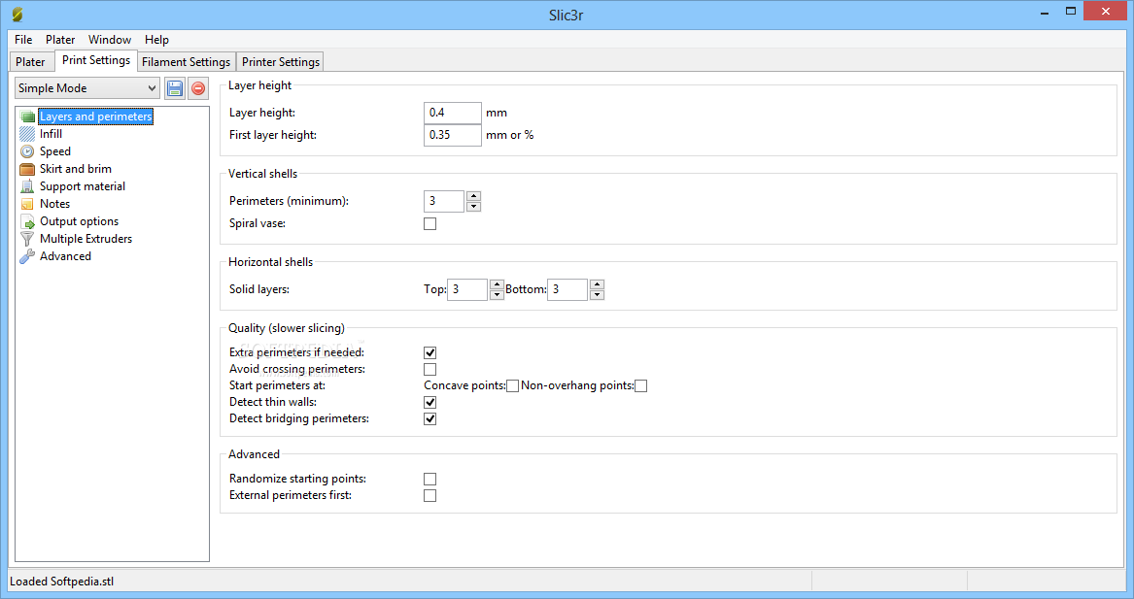This screenshot has width=1134, height=599.
Task: Go to Skirt and brim settings
Action: click(75, 168)
